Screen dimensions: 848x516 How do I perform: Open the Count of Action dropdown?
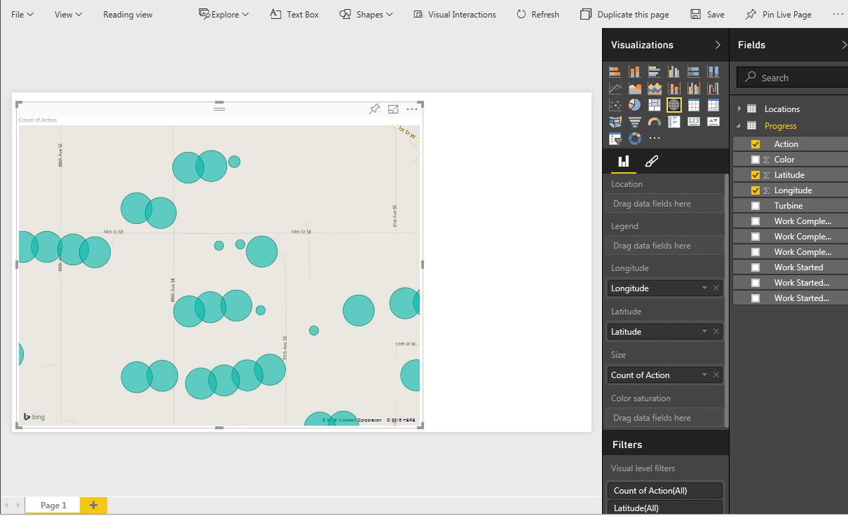(x=704, y=375)
